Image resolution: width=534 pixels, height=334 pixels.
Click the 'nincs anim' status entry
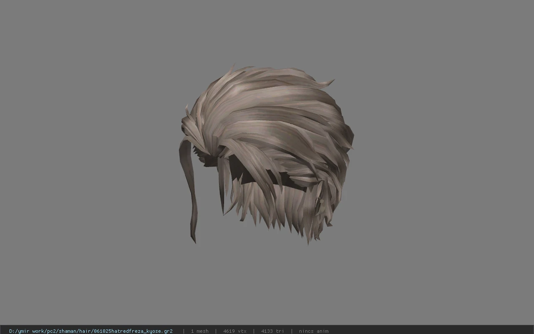pyautogui.click(x=314, y=331)
